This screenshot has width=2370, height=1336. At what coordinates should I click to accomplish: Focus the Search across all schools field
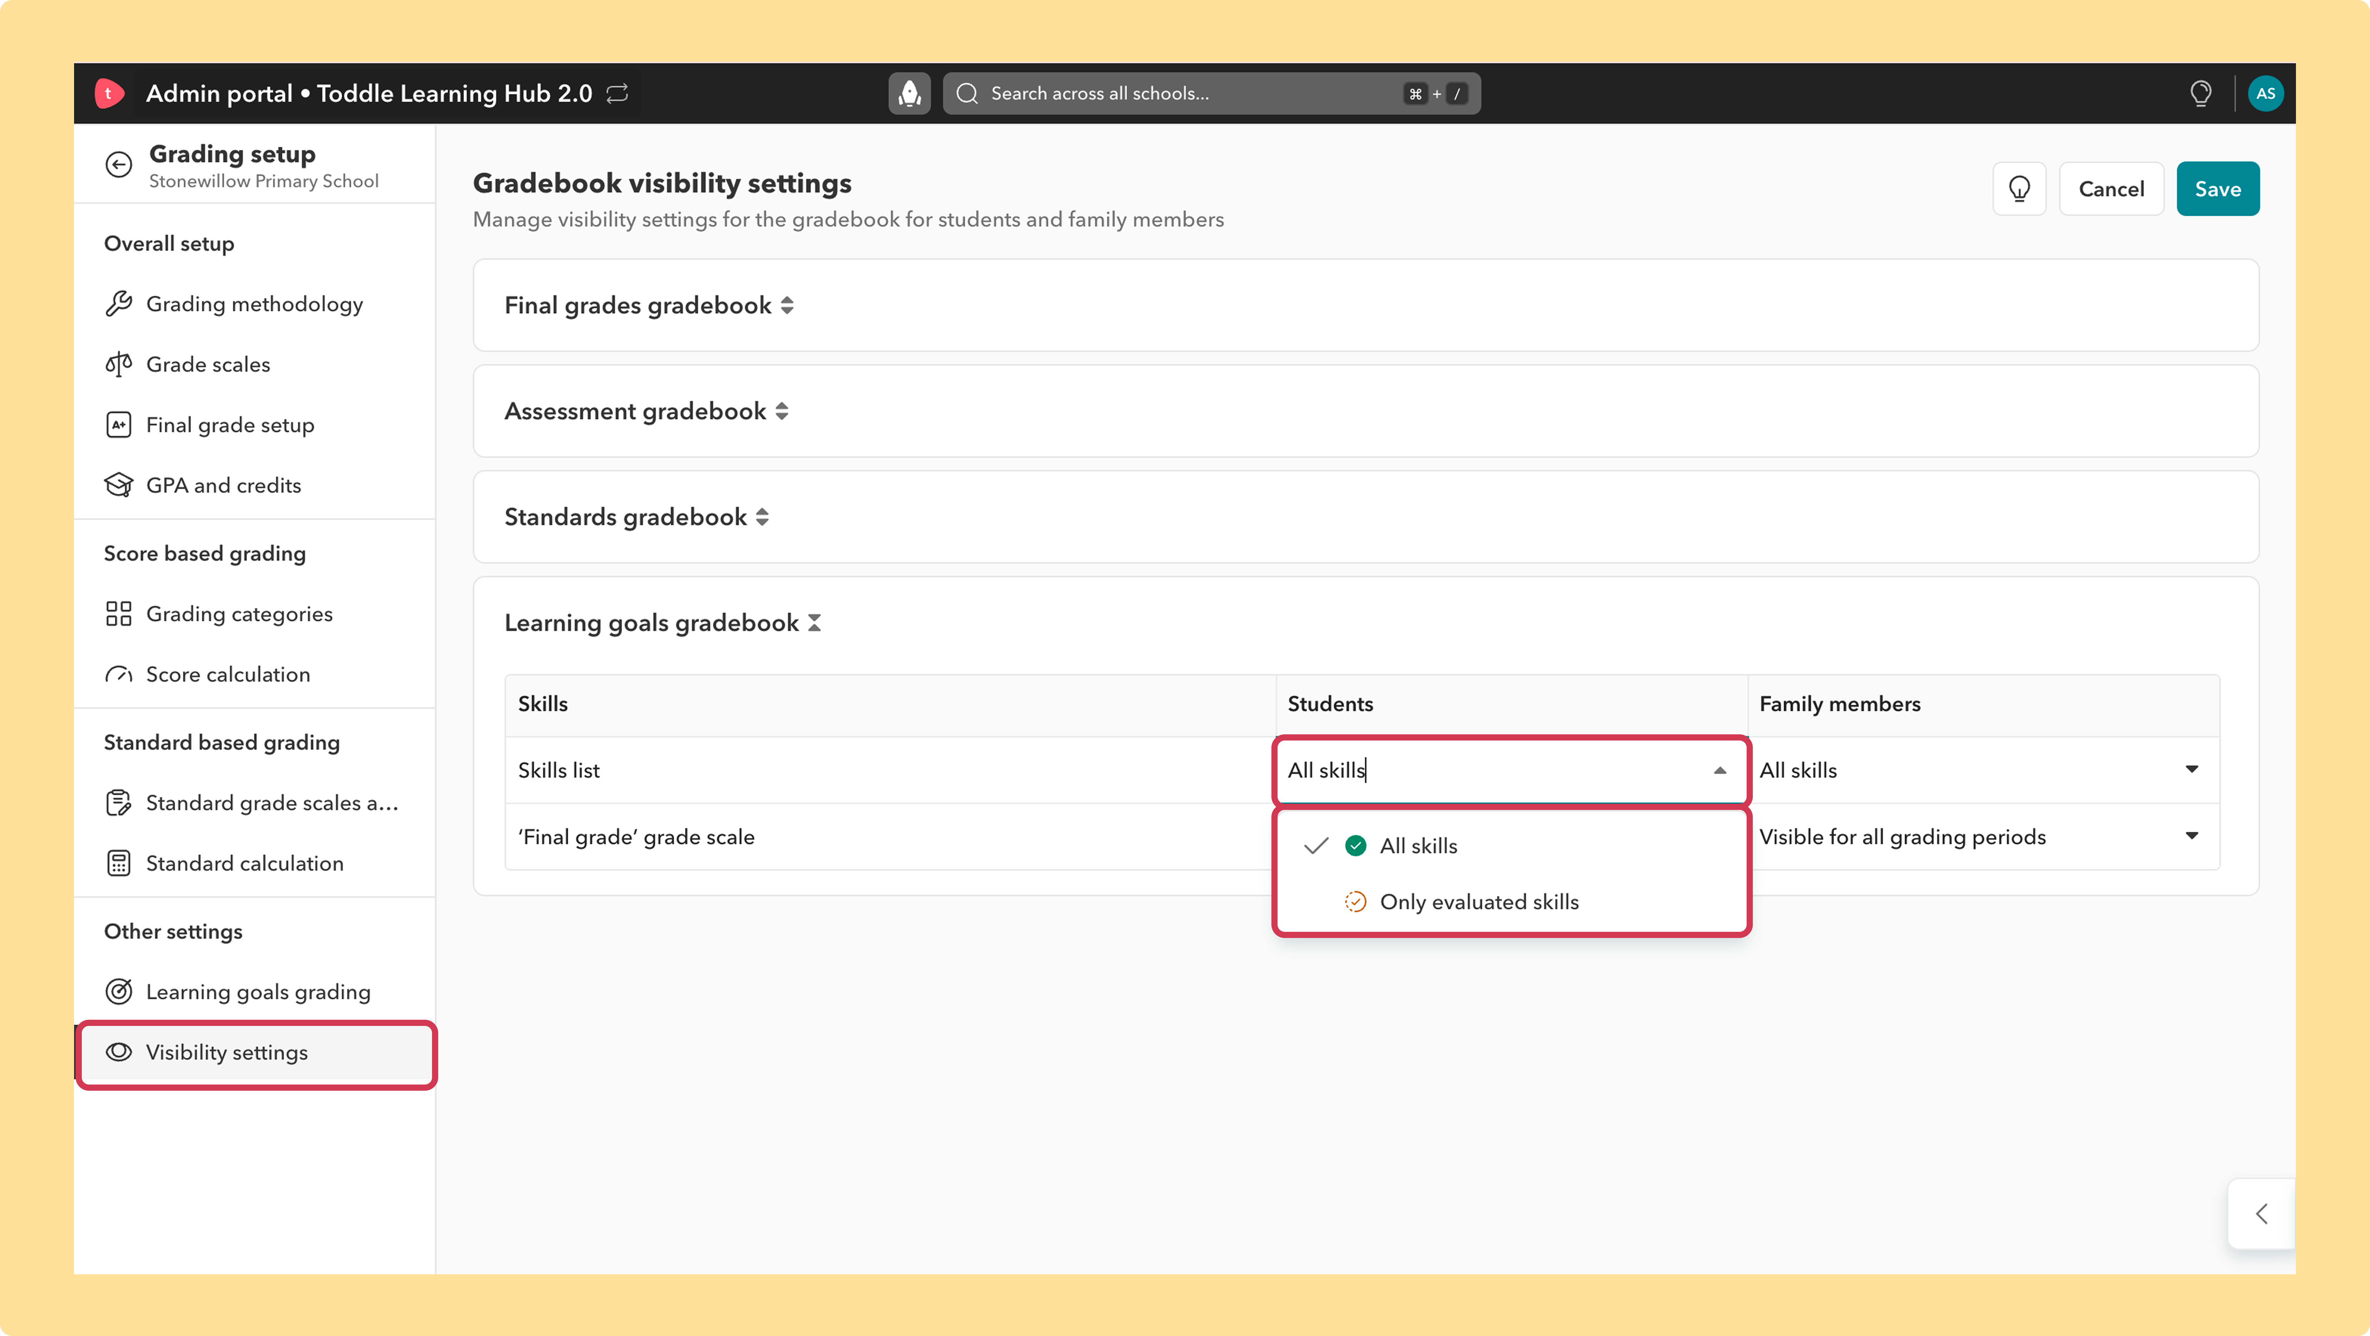[1211, 93]
